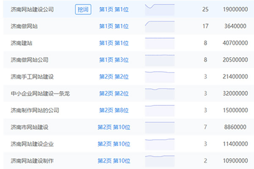Click result count 15000000
Screen dimensions: 254x169
click(235, 110)
